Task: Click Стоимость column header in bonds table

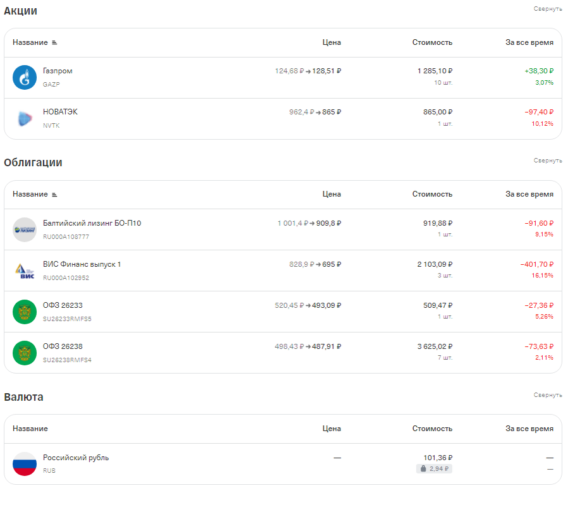Action: [432, 194]
